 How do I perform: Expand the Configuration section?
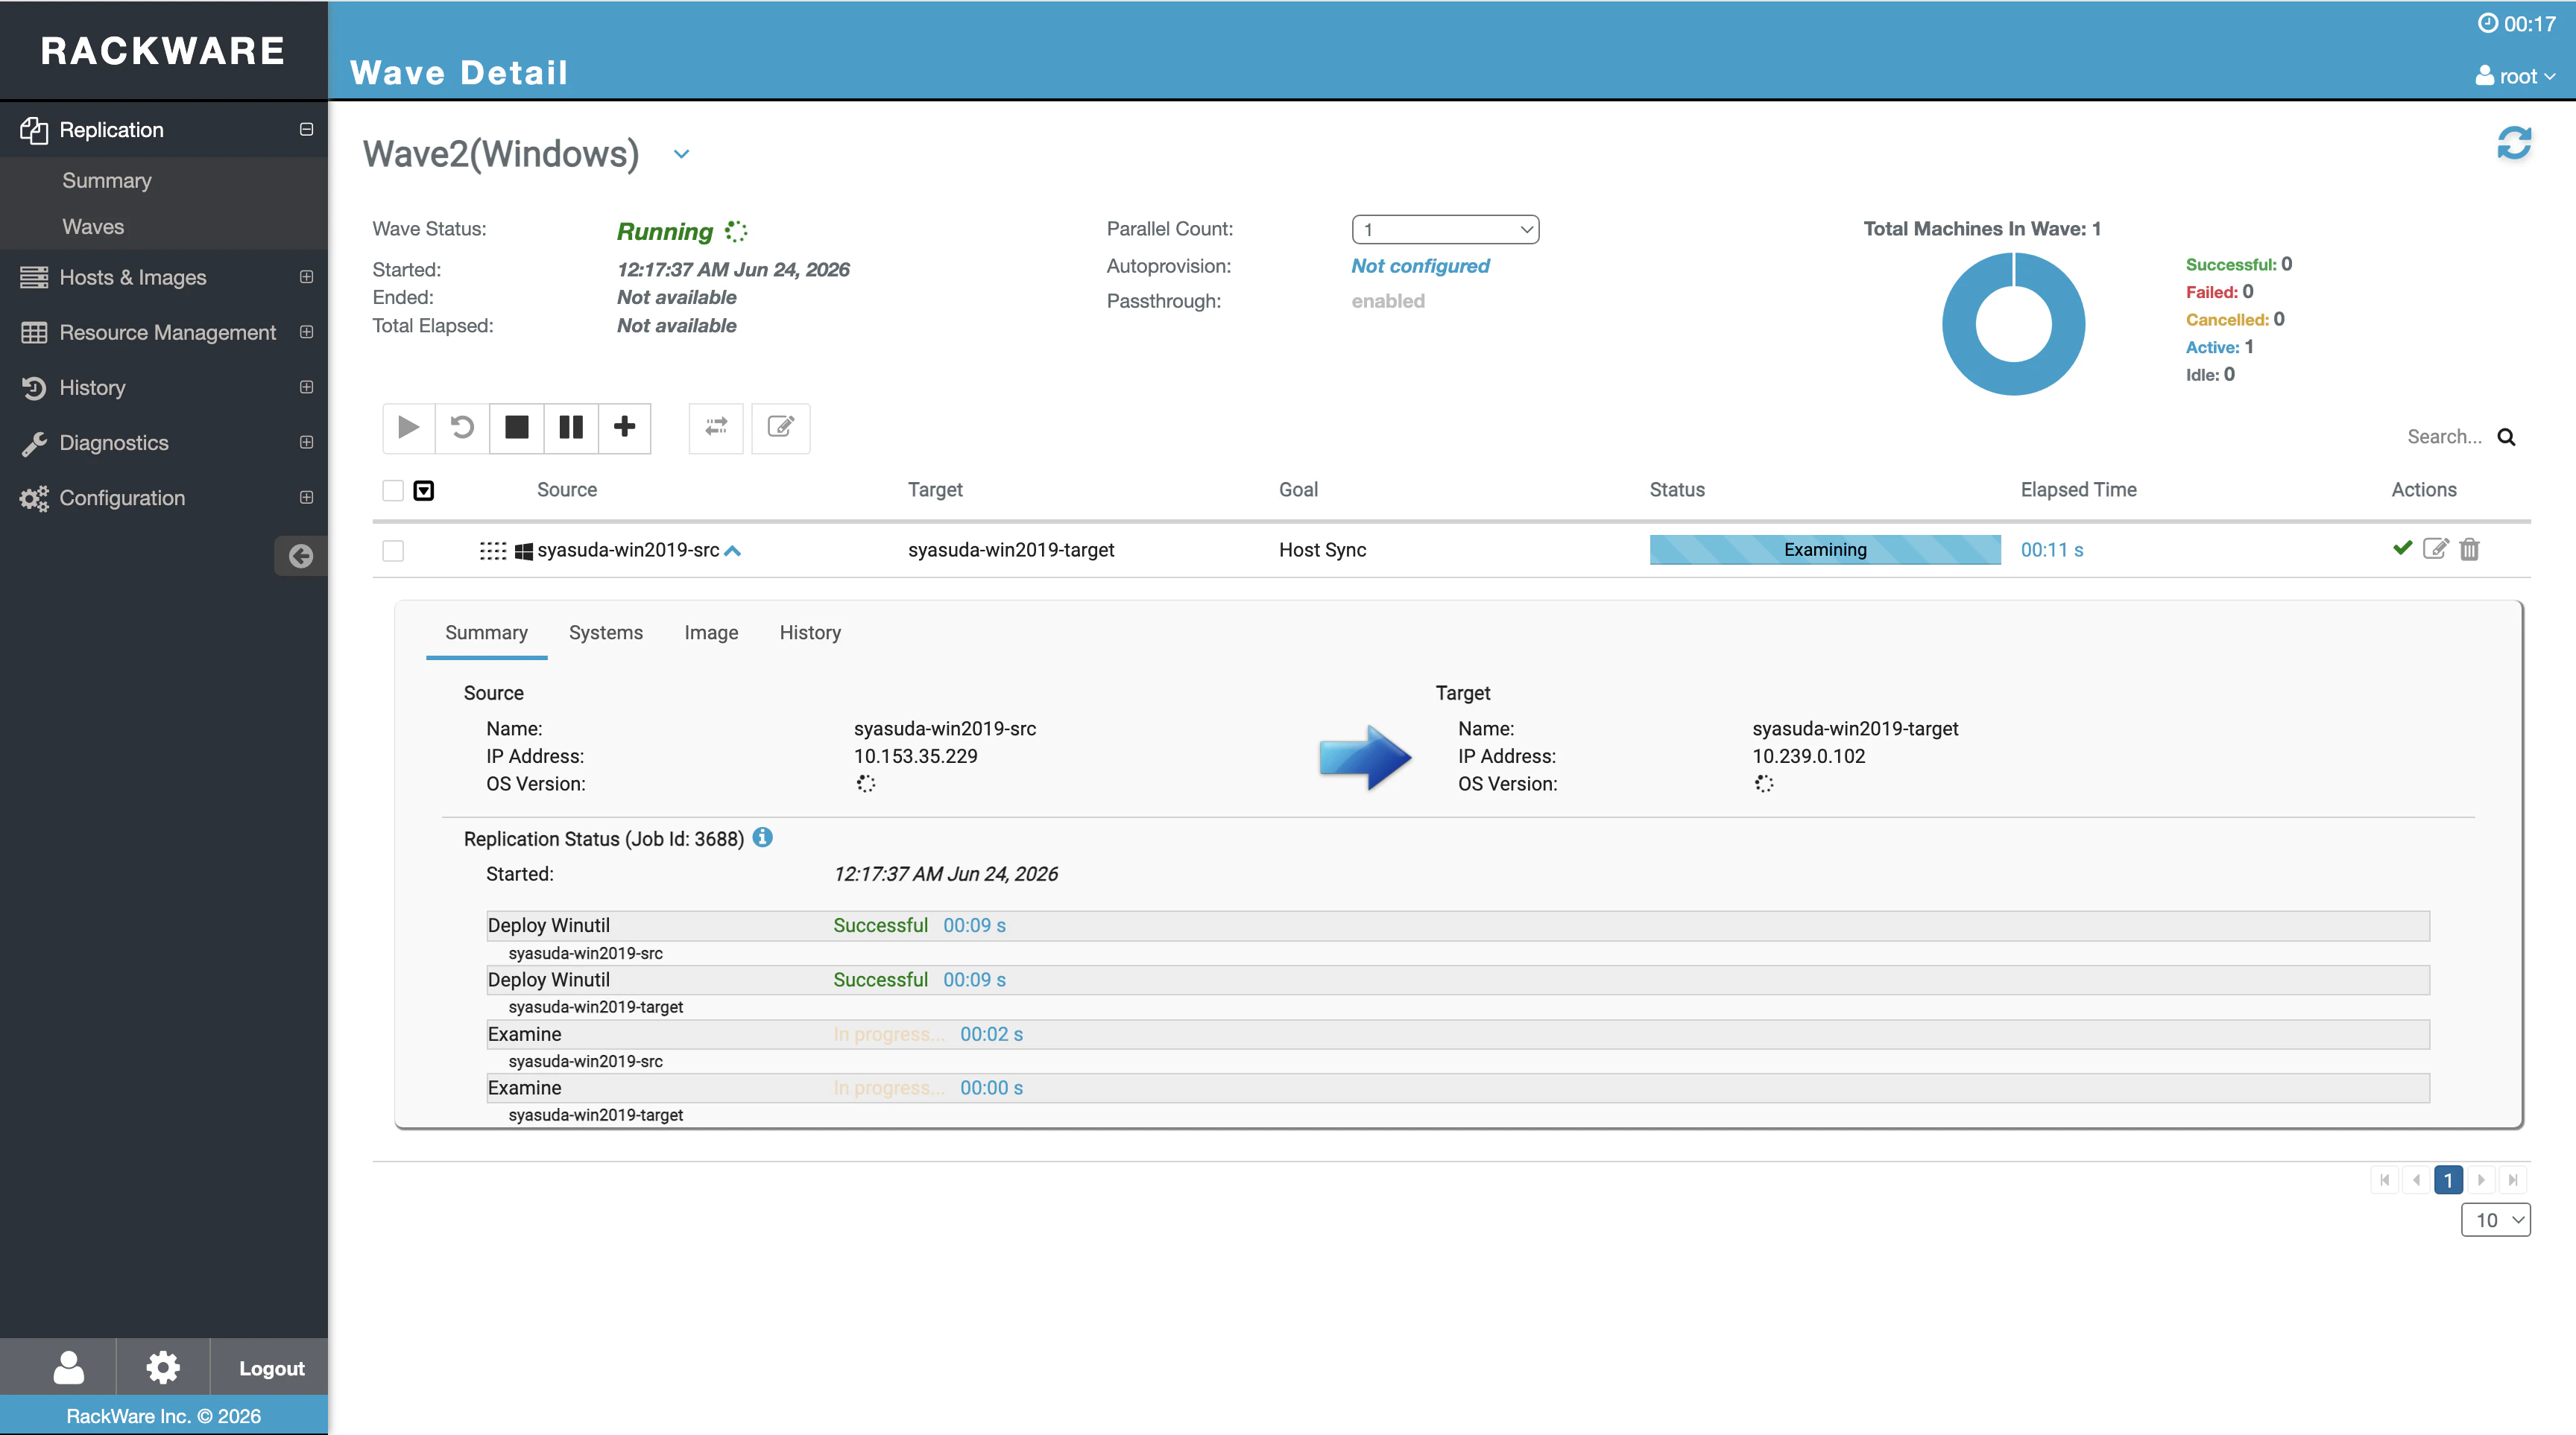(306, 497)
